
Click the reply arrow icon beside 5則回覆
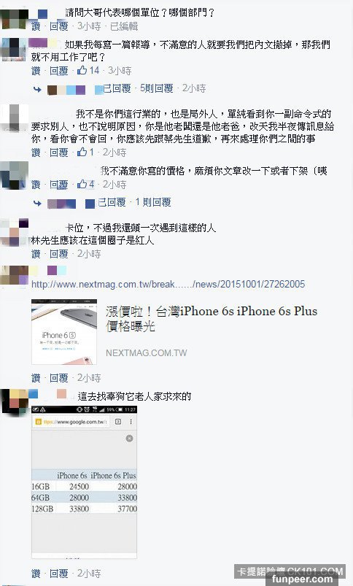(x=37, y=89)
